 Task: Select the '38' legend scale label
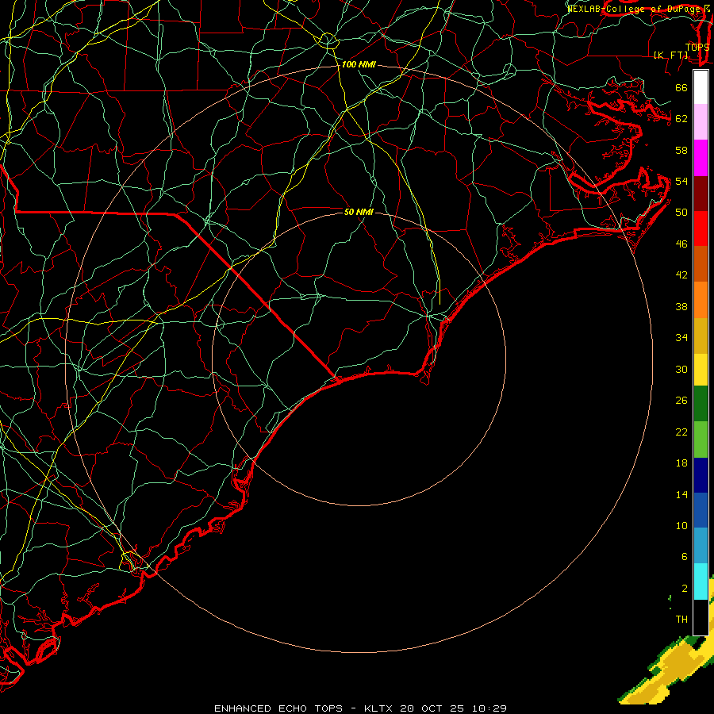(681, 307)
